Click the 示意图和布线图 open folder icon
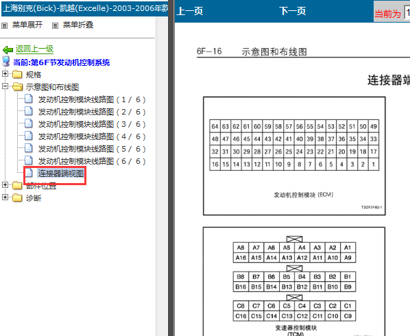Screen dimensions: 410x336 click(x=18, y=86)
